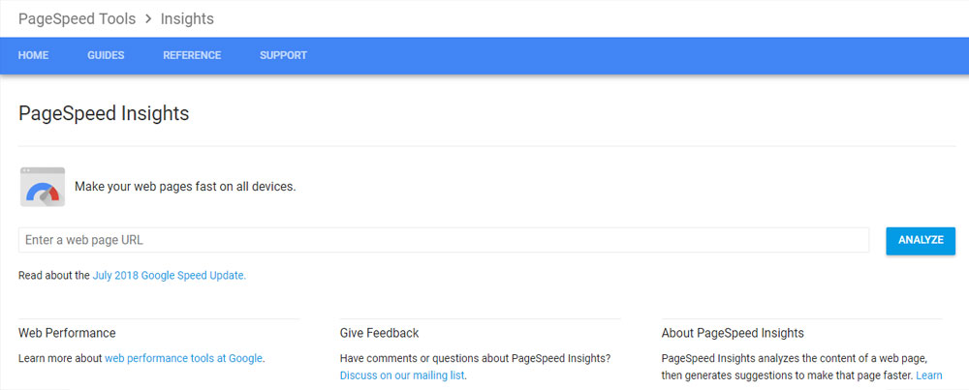Screen dimensions: 969x390
Task: Select the Give Feedback section heading
Action: 379,333
